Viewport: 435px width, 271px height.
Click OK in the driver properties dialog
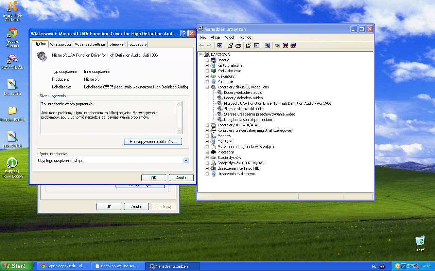(x=154, y=178)
